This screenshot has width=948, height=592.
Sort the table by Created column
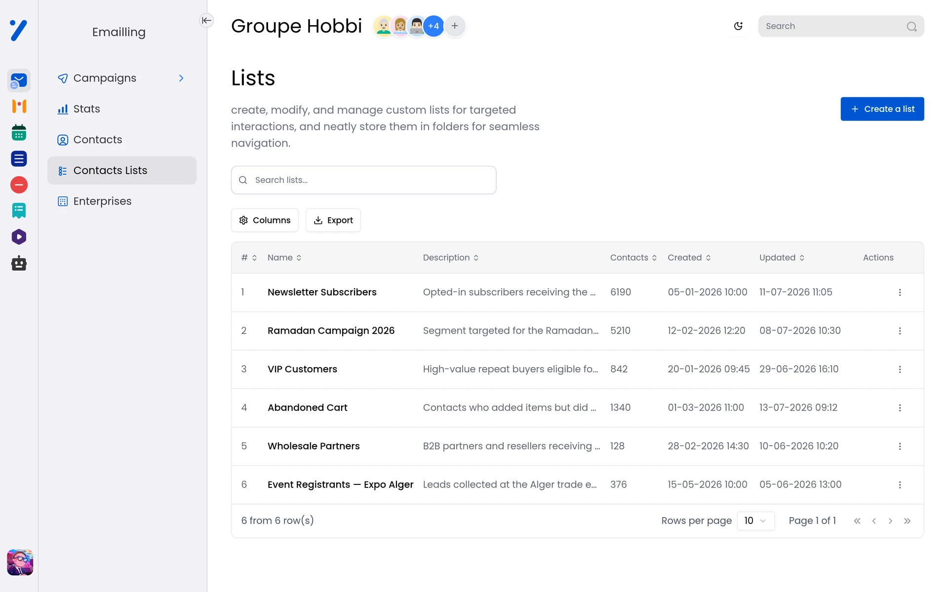pos(689,258)
